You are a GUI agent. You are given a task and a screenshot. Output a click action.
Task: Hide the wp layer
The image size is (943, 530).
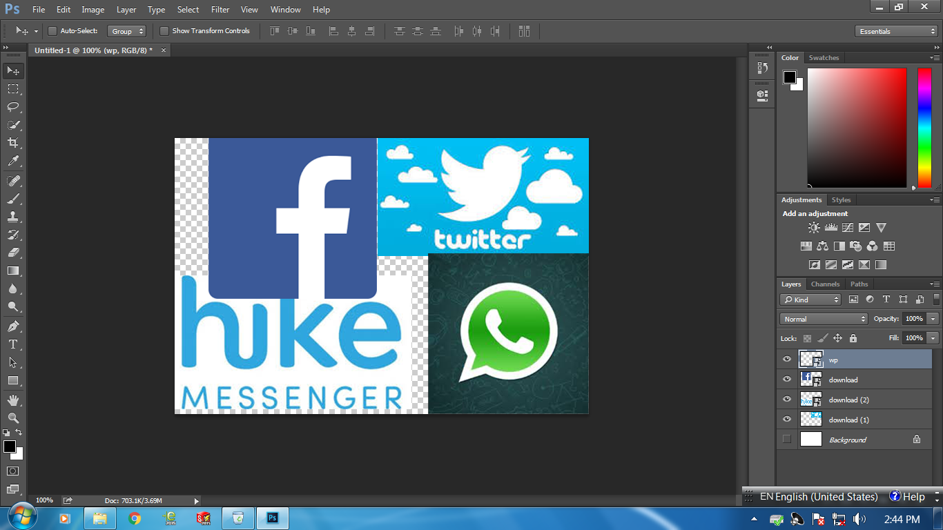point(787,360)
